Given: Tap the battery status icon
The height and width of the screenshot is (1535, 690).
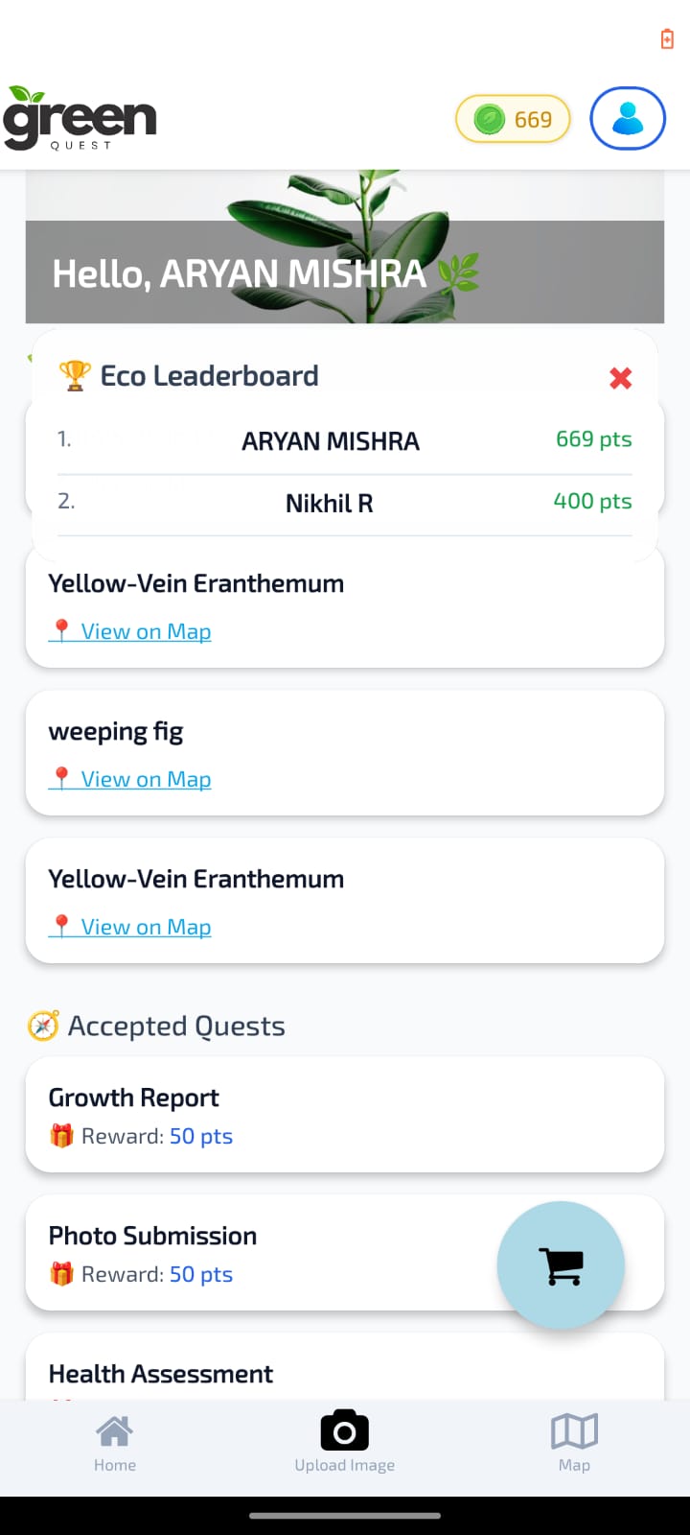Looking at the screenshot, I should pyautogui.click(x=667, y=39).
